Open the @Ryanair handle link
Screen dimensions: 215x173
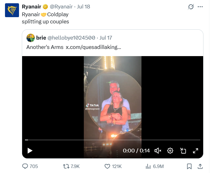point(61,7)
